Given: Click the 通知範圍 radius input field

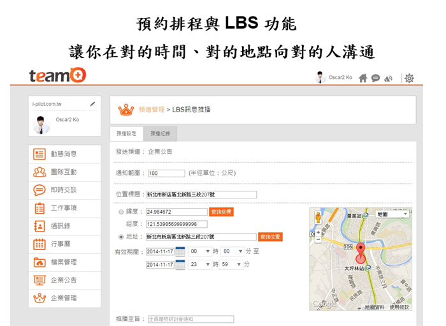Looking at the screenshot, I should [166, 173].
